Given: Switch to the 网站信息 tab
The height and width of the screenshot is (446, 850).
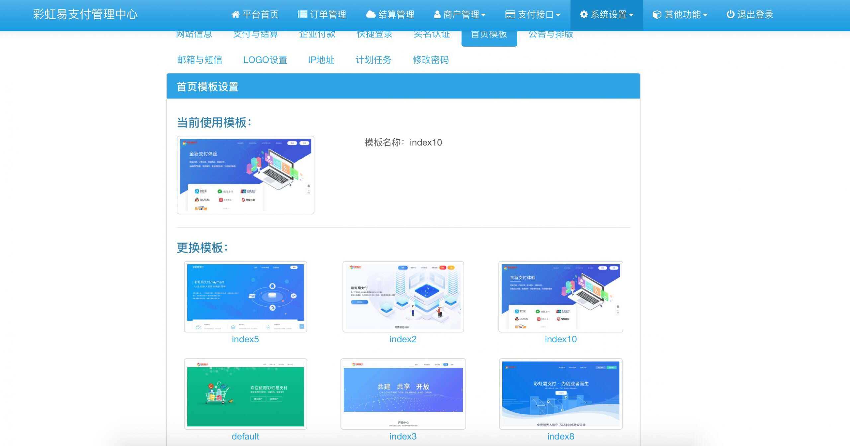Looking at the screenshot, I should [x=194, y=34].
